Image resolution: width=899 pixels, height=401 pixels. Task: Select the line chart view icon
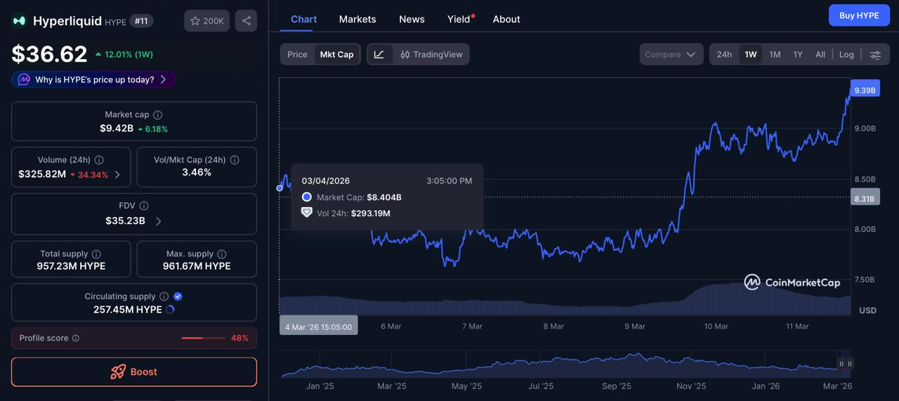pos(379,54)
